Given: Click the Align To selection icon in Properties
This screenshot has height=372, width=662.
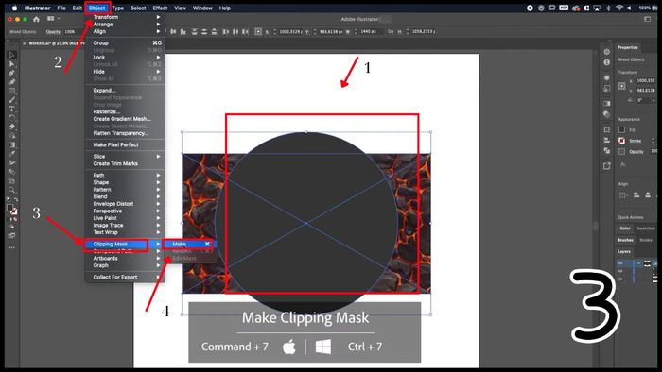Looking at the screenshot, I should (622, 195).
